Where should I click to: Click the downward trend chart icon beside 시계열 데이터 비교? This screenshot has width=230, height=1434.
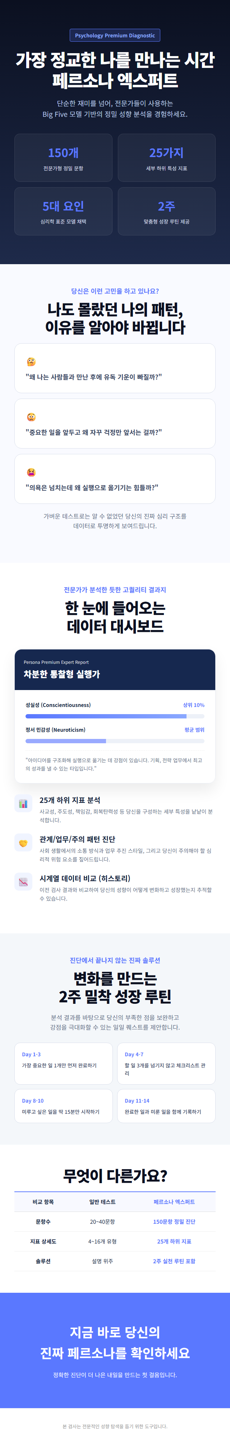click(x=23, y=882)
